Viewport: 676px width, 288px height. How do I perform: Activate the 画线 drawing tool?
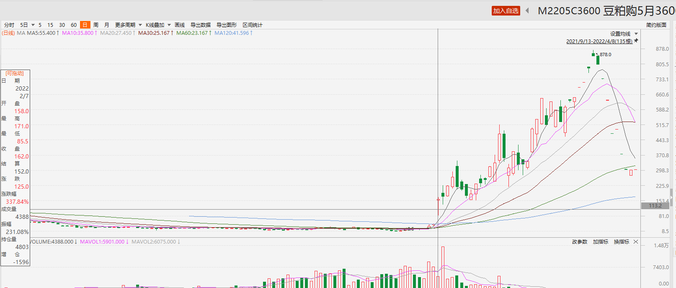tap(180, 25)
